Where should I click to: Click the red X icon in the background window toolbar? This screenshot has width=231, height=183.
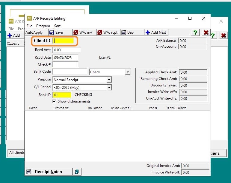pos(224,35)
